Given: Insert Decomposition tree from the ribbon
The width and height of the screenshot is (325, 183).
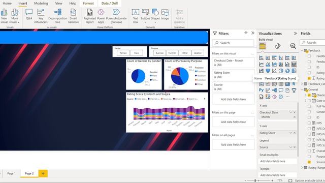Looking at the screenshot, I should (57, 16).
